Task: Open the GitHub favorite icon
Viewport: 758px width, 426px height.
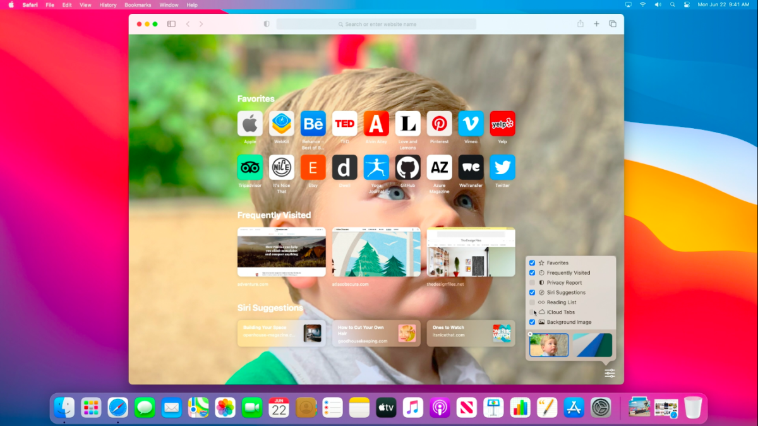Action: click(407, 168)
